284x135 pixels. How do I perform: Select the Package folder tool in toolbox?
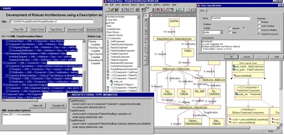(146, 50)
